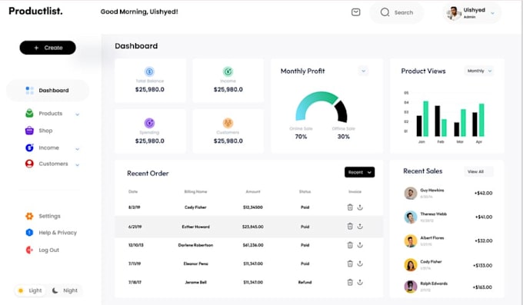Go to Dashboard in the sidebar

click(48, 91)
